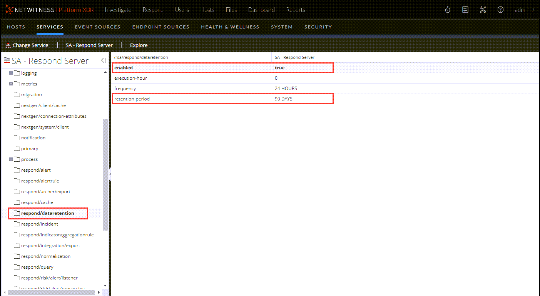
Task: Open the admin user menu
Action: (525, 10)
